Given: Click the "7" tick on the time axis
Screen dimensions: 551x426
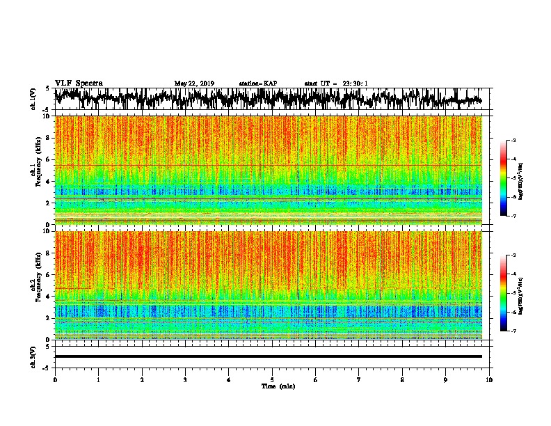Looking at the screenshot, I should (359, 380).
